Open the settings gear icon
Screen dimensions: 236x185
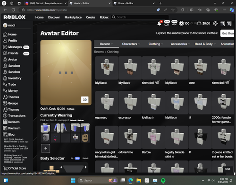[x=215, y=24]
